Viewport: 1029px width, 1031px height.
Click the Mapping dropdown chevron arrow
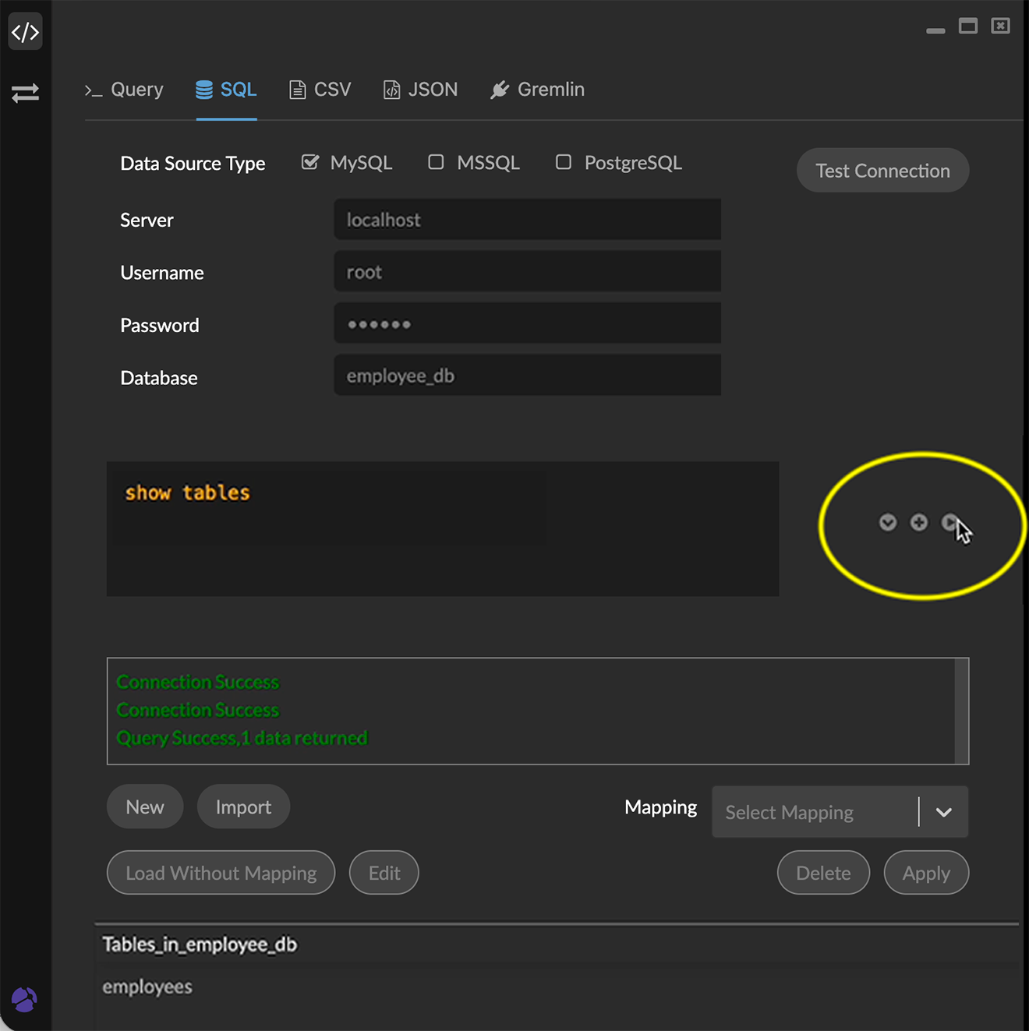click(x=944, y=812)
